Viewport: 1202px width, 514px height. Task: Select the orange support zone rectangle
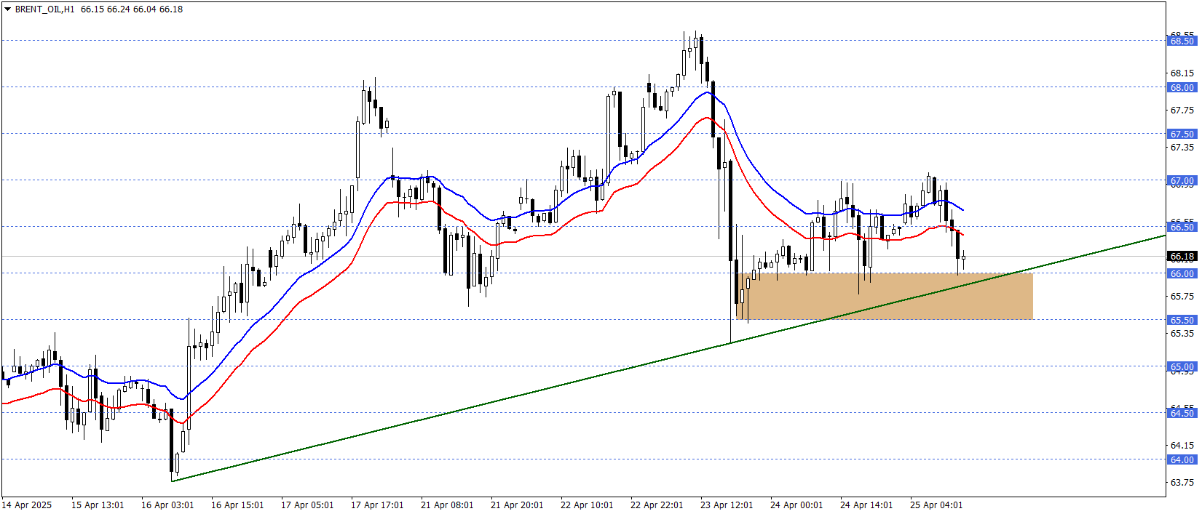(x=885, y=296)
